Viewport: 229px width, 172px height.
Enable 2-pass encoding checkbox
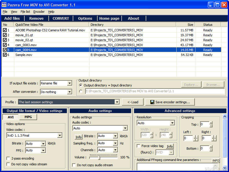[x=8, y=158]
